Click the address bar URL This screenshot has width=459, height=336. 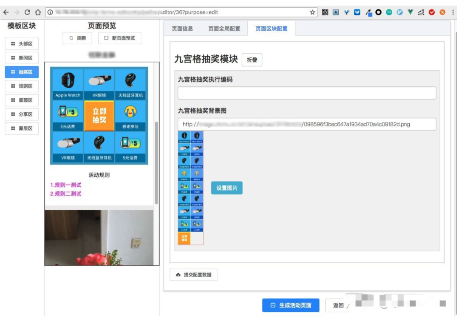coord(181,12)
